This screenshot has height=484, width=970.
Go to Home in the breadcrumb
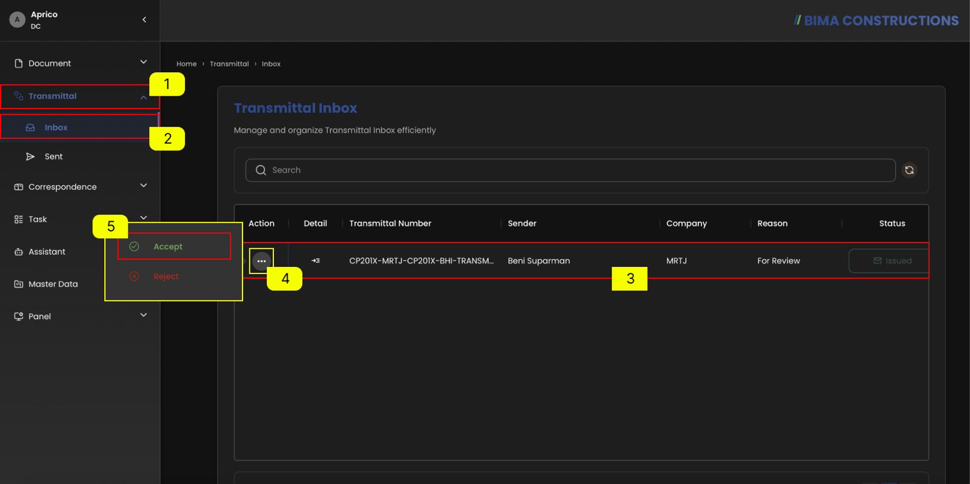coord(187,64)
